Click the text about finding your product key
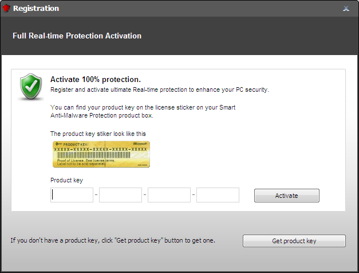Viewport: 359px width, 273px height. pyautogui.click(x=142, y=111)
